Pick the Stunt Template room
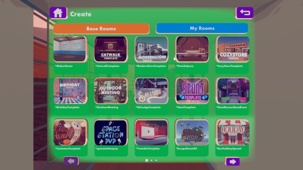 pos(192,91)
